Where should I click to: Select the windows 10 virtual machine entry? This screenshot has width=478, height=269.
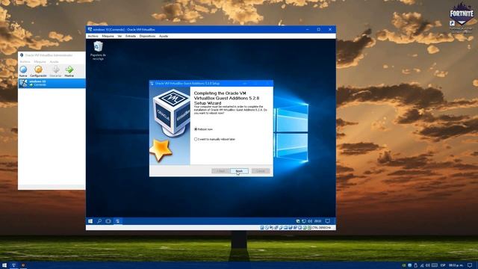coord(52,83)
